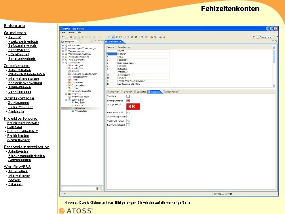Click the Abteilungen icon in the tree
Image resolution: width=285 pixels, height=214 pixels.
(69, 65)
